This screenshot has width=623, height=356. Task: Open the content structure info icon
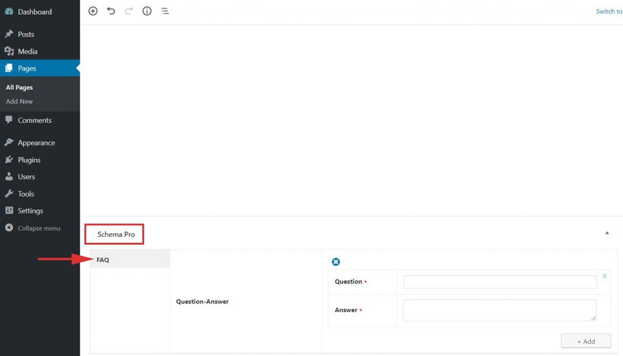point(147,11)
